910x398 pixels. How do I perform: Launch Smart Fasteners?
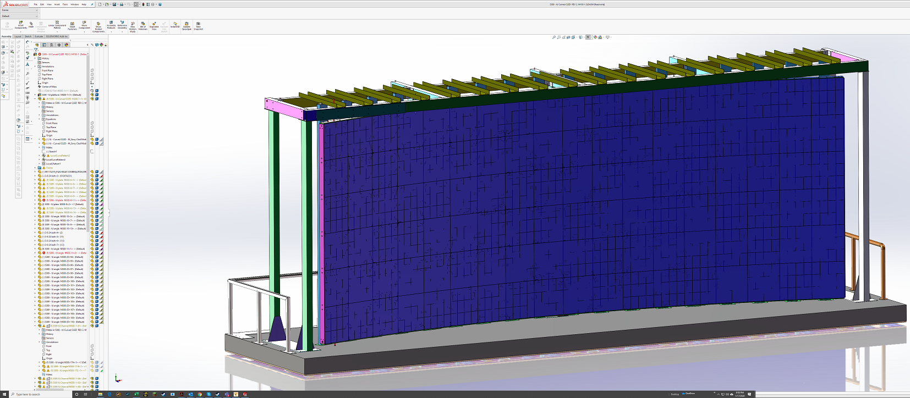pos(72,26)
